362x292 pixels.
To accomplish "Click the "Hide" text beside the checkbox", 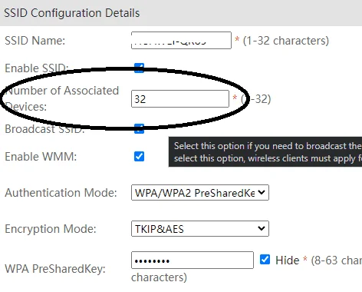I will pos(288,260).
